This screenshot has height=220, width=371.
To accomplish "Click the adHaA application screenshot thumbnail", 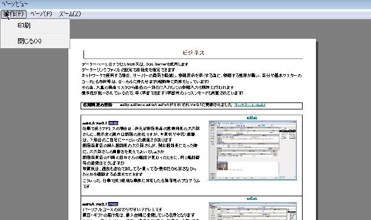I will pyautogui.click(x=253, y=151).
